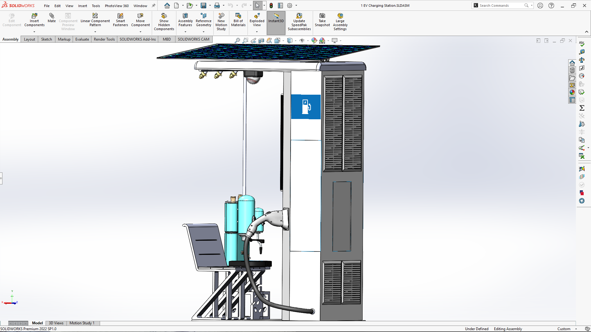Click the Take Snapshot icon
Image resolution: width=591 pixels, height=332 pixels.
(322, 16)
